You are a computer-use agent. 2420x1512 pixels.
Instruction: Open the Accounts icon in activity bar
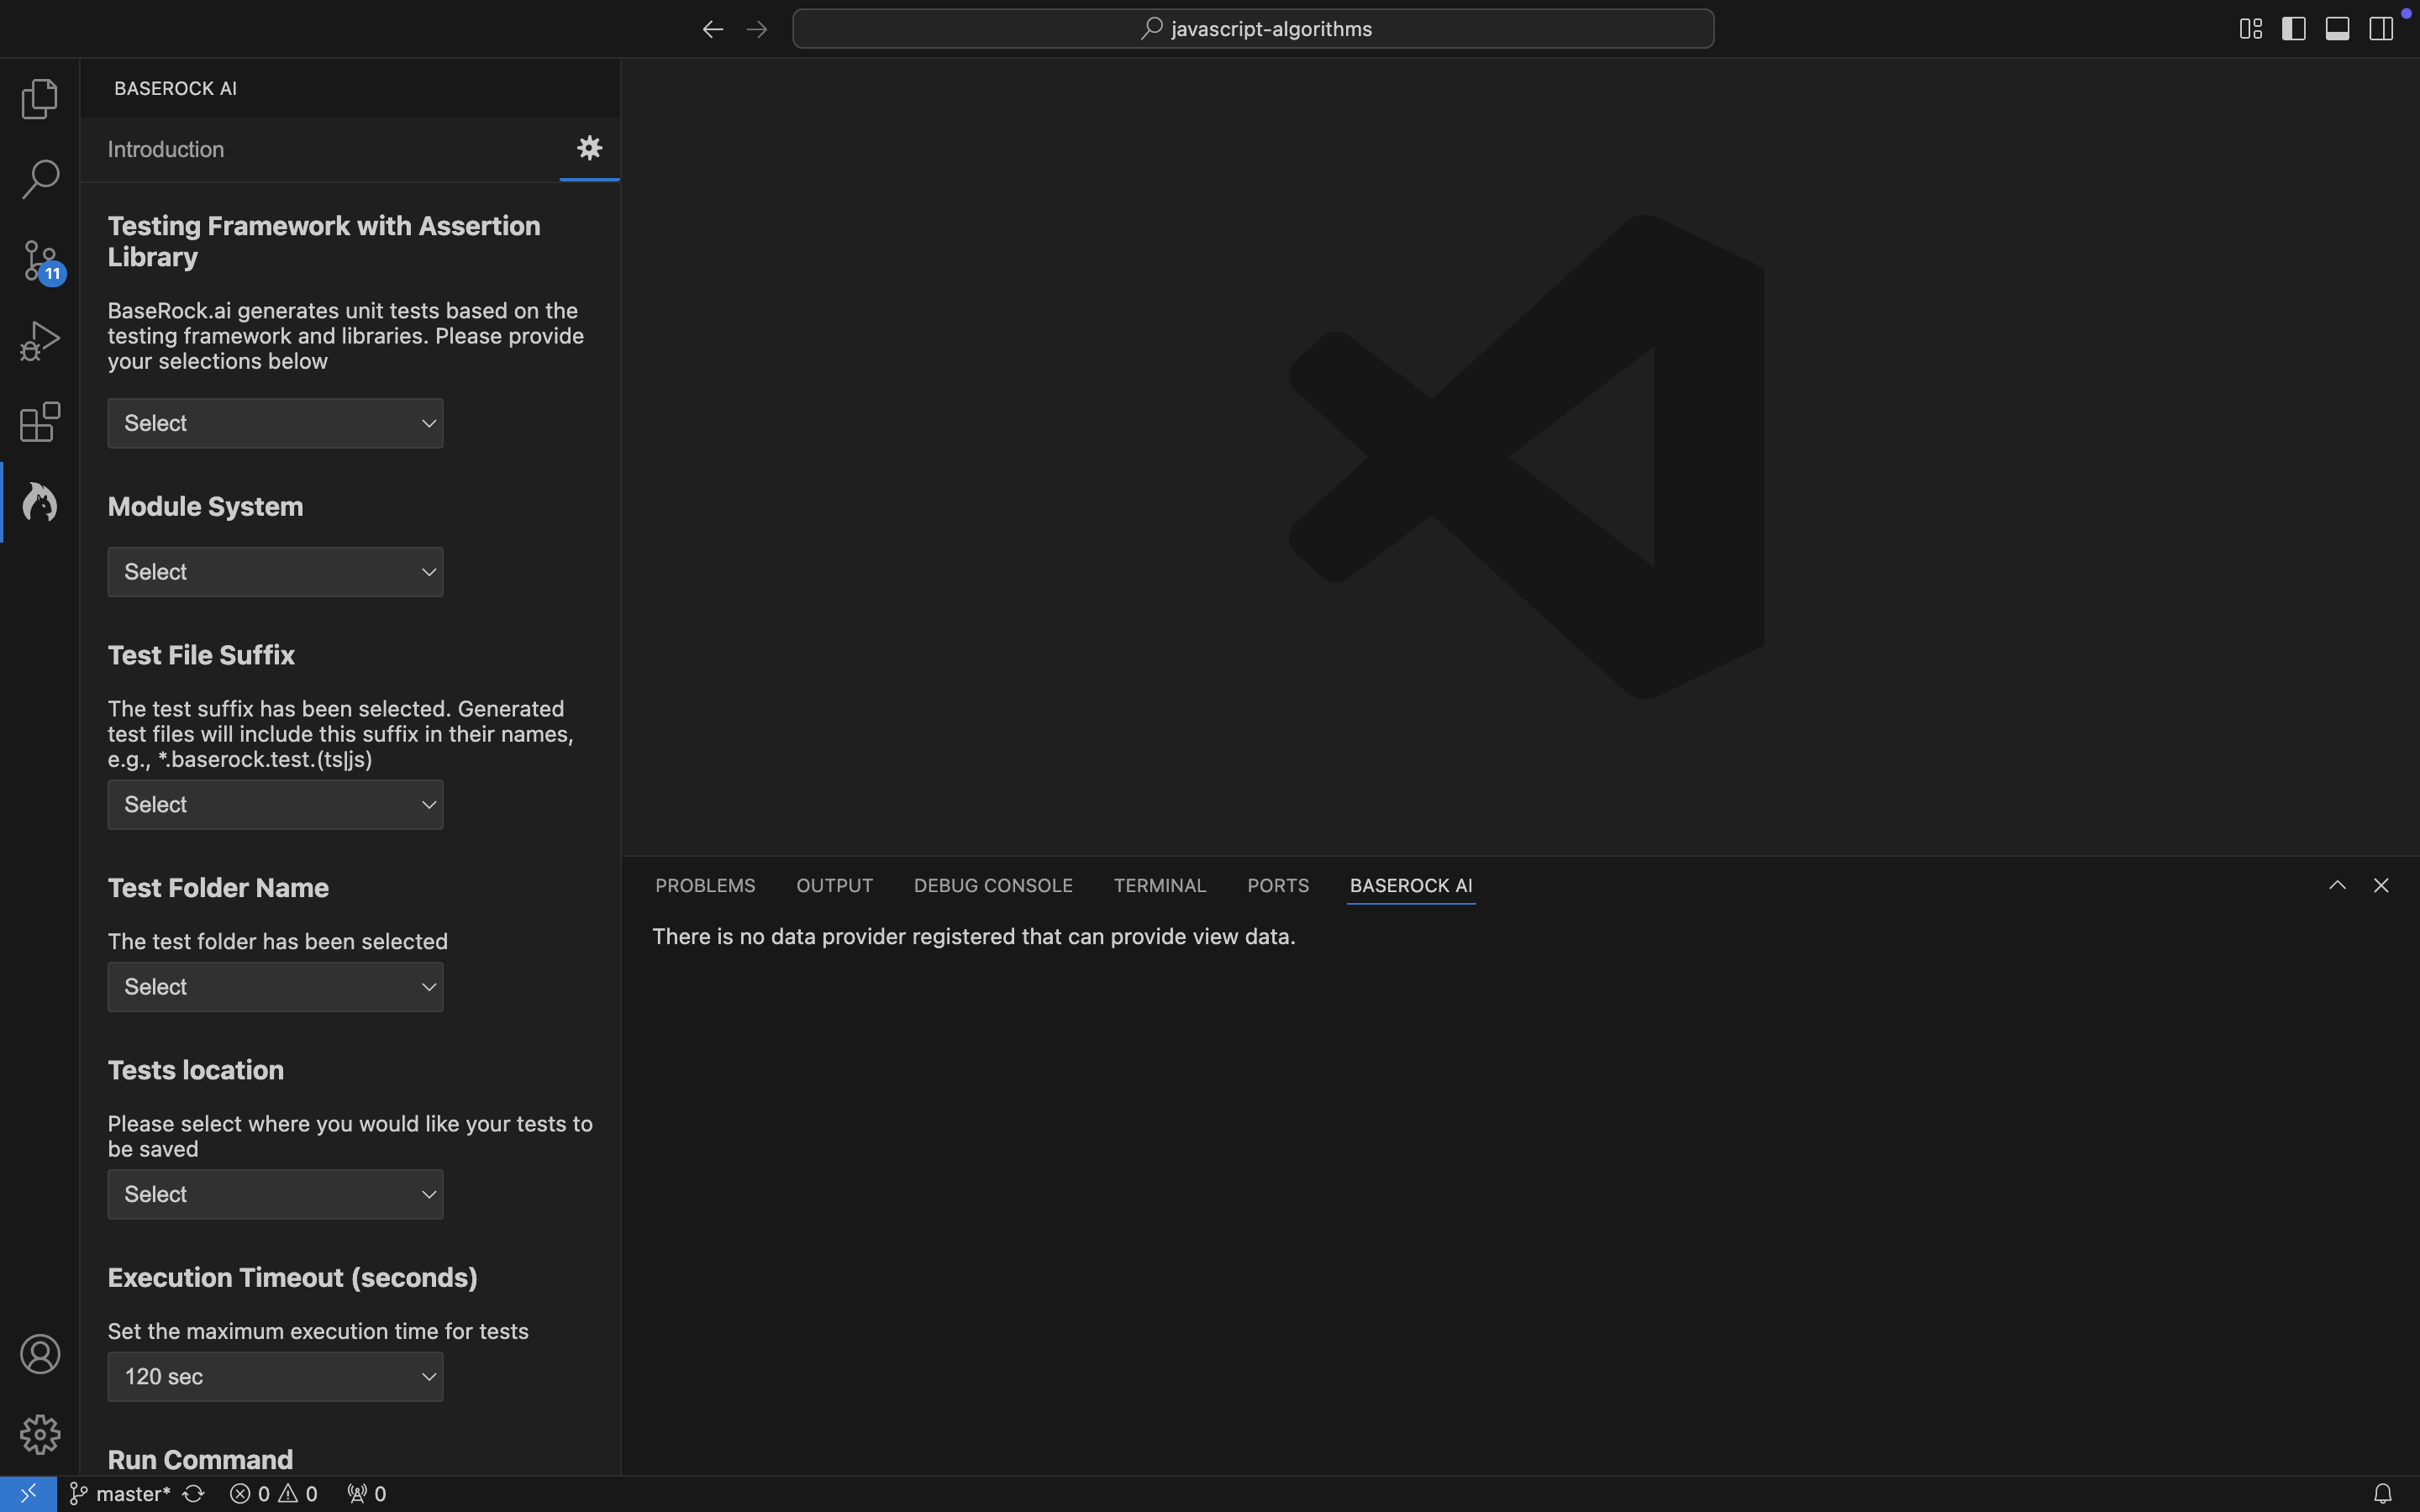(40, 1354)
